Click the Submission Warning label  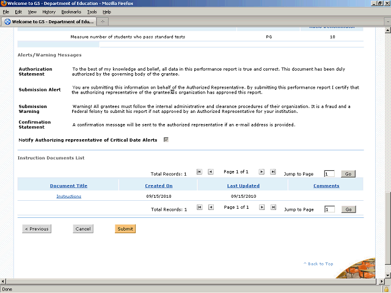click(x=32, y=109)
